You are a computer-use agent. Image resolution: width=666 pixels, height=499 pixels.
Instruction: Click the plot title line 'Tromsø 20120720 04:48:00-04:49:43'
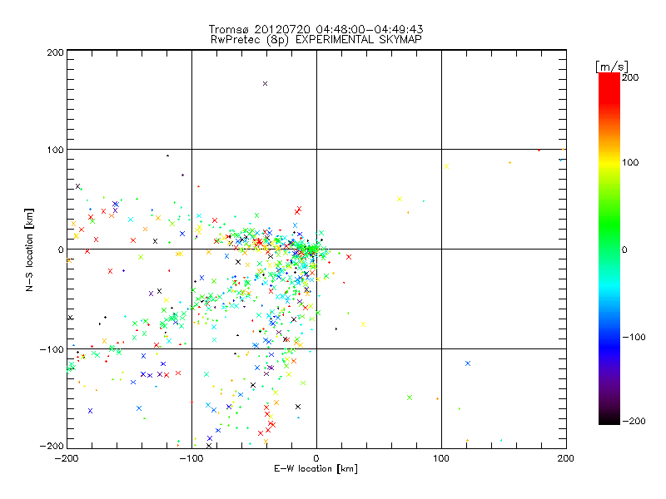(x=316, y=29)
